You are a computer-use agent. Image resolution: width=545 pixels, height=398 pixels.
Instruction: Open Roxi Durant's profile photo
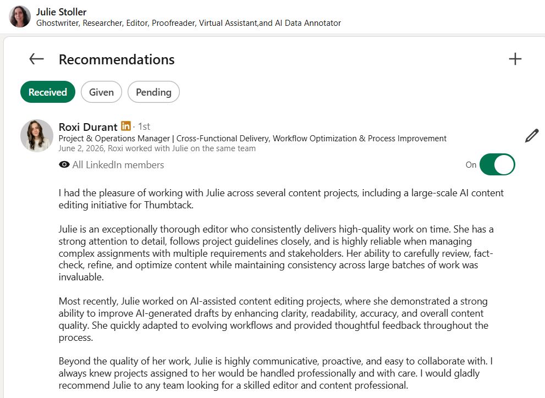pos(37,135)
